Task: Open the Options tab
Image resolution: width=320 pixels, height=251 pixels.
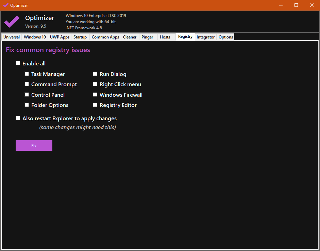Action: (x=225, y=37)
